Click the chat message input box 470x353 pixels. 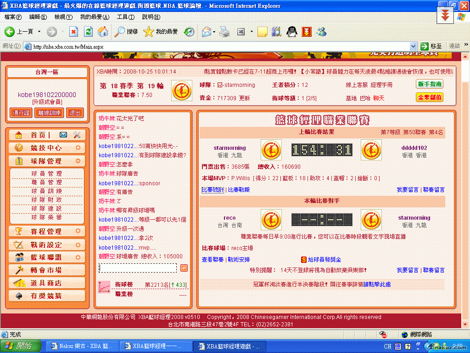138,268
